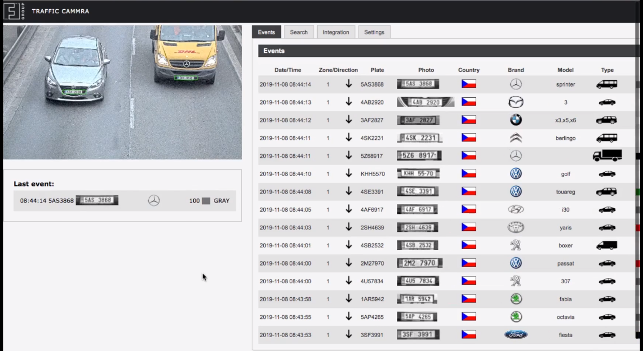Click the Mercedes logo in the sprinter row
The image size is (643, 351).
click(516, 84)
